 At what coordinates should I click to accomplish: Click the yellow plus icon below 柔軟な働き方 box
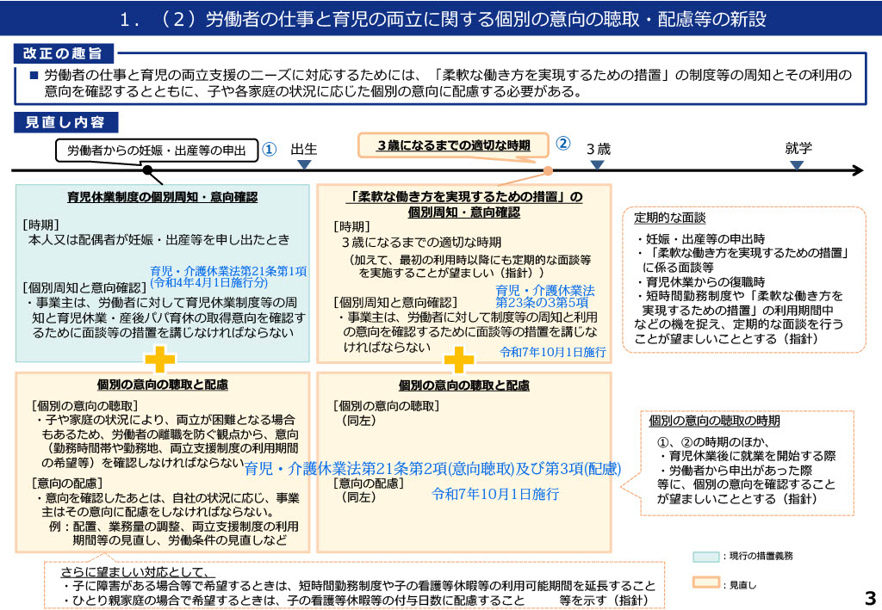458,359
